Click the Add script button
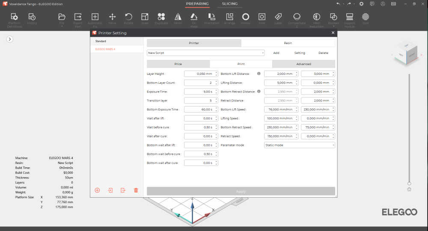428x231 pixels. pos(276,53)
